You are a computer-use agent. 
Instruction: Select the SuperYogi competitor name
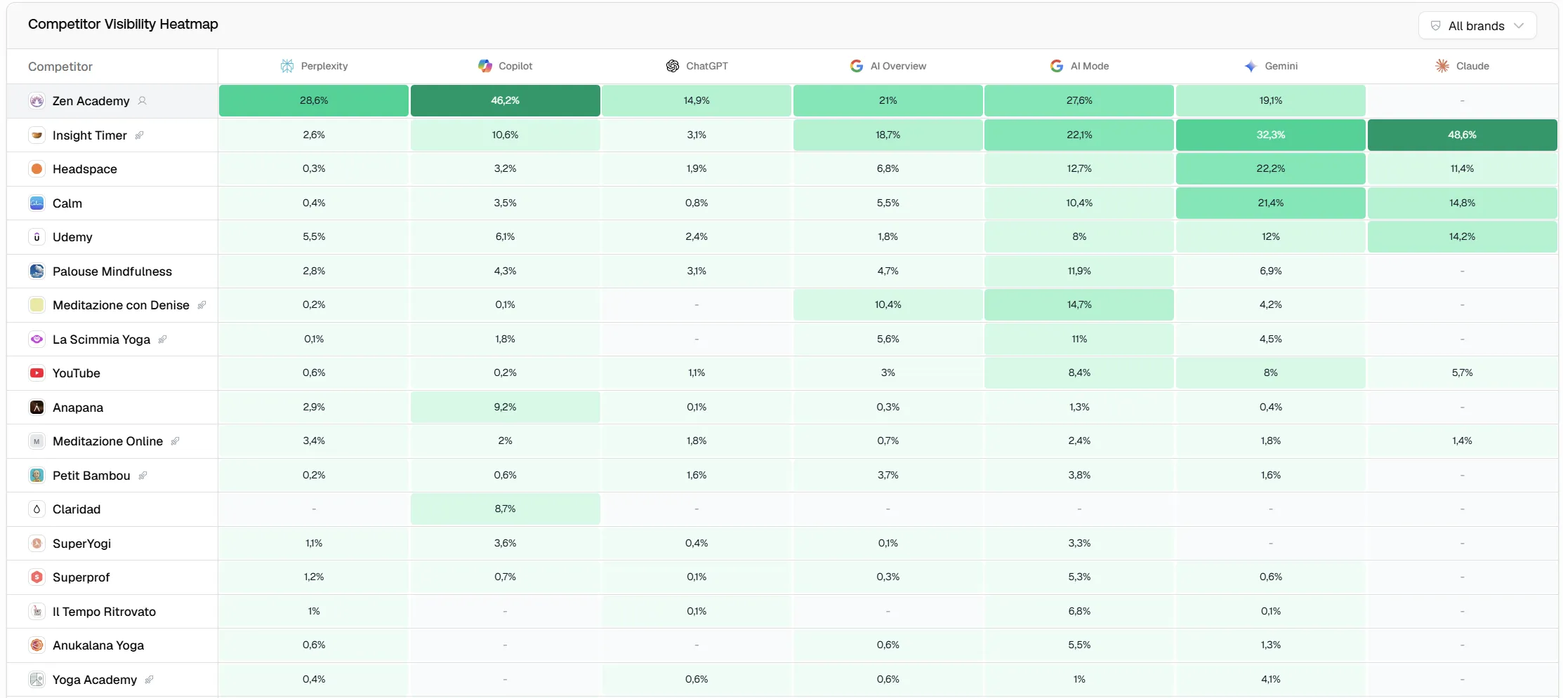[x=81, y=544]
